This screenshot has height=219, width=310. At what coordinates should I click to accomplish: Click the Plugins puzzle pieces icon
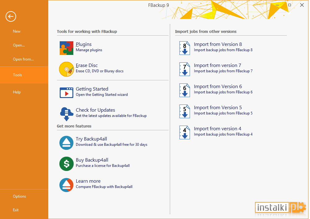tap(67, 48)
